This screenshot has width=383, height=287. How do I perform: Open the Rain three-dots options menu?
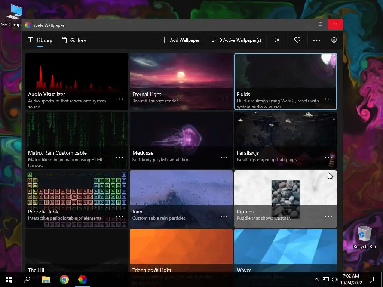tap(224, 216)
